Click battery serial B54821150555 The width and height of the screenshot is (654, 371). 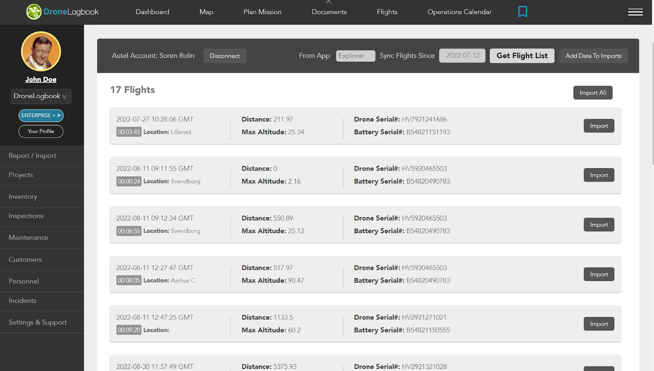428,330
